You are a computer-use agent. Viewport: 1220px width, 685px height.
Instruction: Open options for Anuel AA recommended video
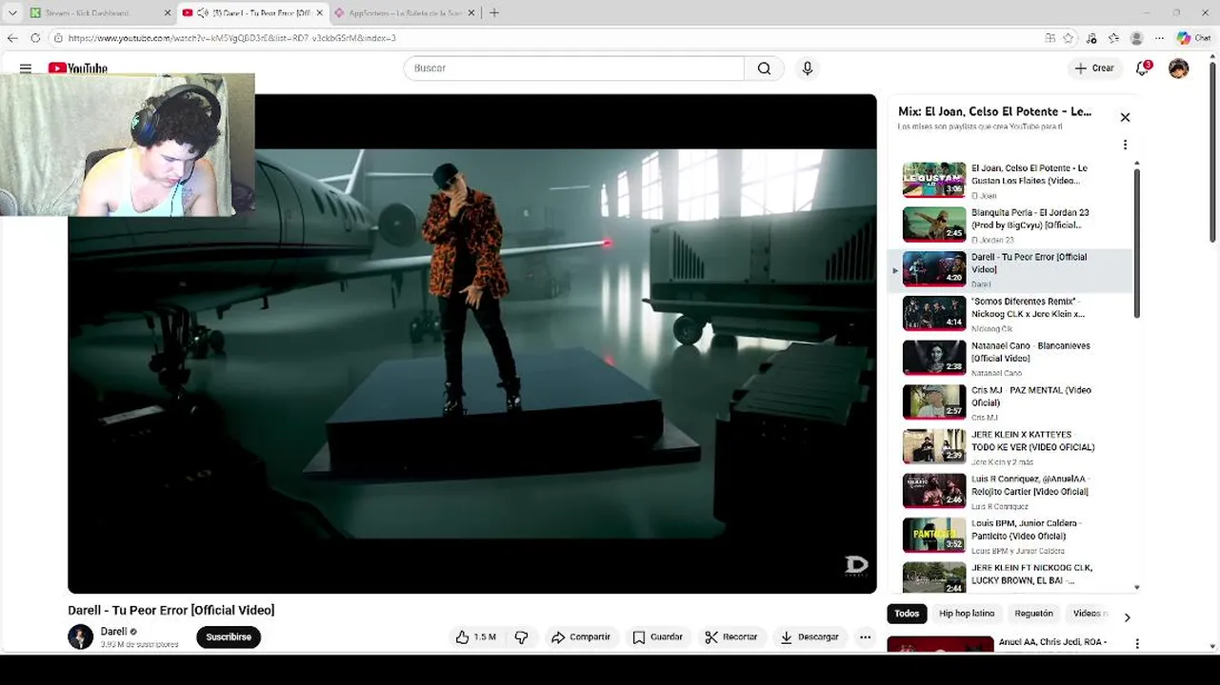pos(1136,644)
